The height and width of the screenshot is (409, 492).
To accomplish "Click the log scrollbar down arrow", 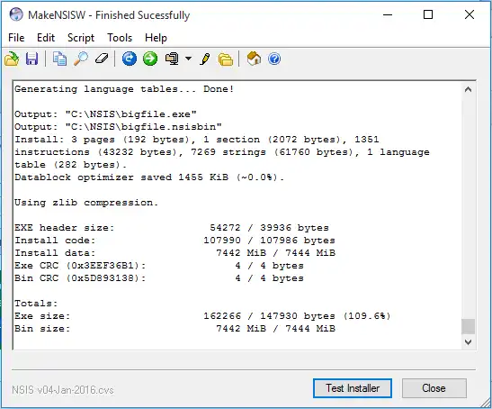I will 468,342.
